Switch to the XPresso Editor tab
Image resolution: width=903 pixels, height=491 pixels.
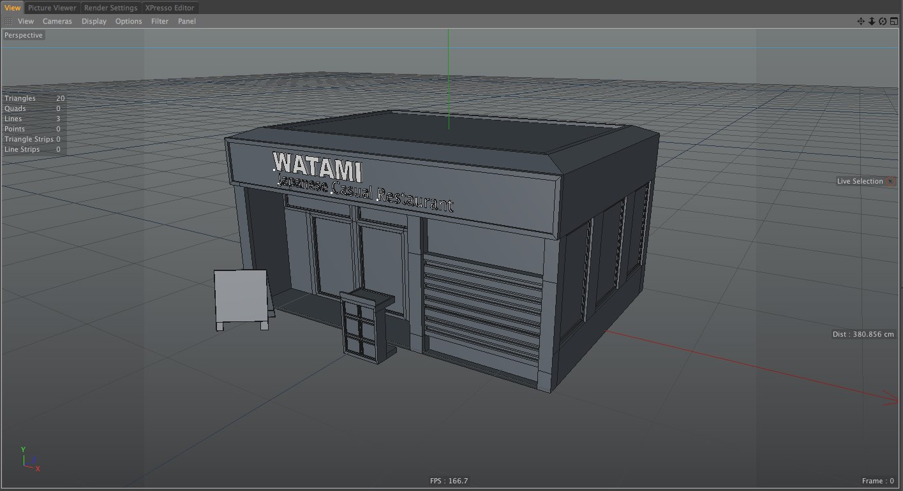coord(169,8)
